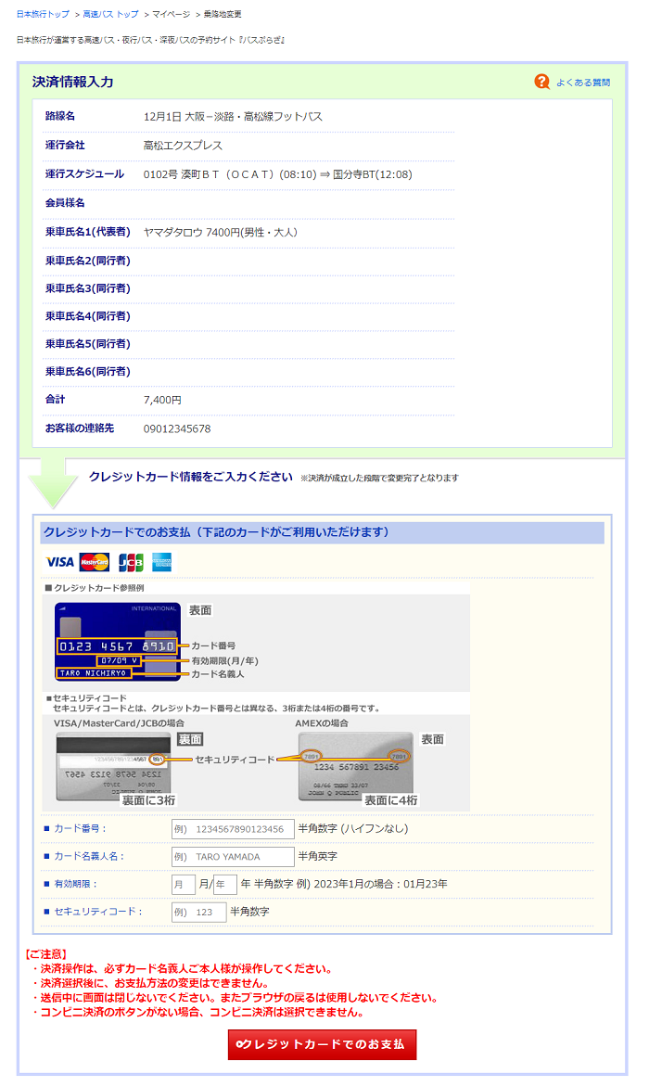Open 高速バス トップ breadcrumb link
The width and height of the screenshot is (649, 1086).
point(110,15)
